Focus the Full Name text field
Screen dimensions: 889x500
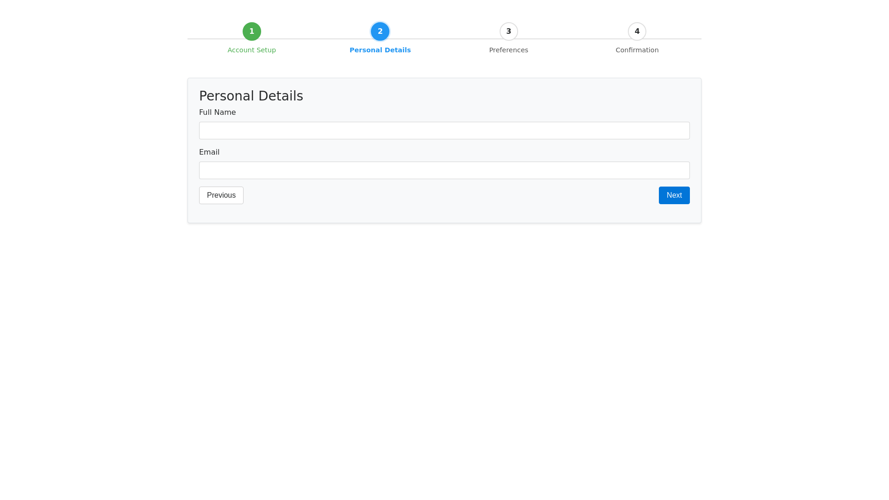444,131
